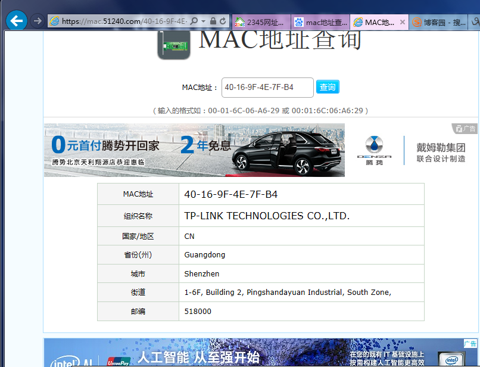480x367 pixels.
Task: Open the Intel AI banner ad
Action: (x=261, y=353)
